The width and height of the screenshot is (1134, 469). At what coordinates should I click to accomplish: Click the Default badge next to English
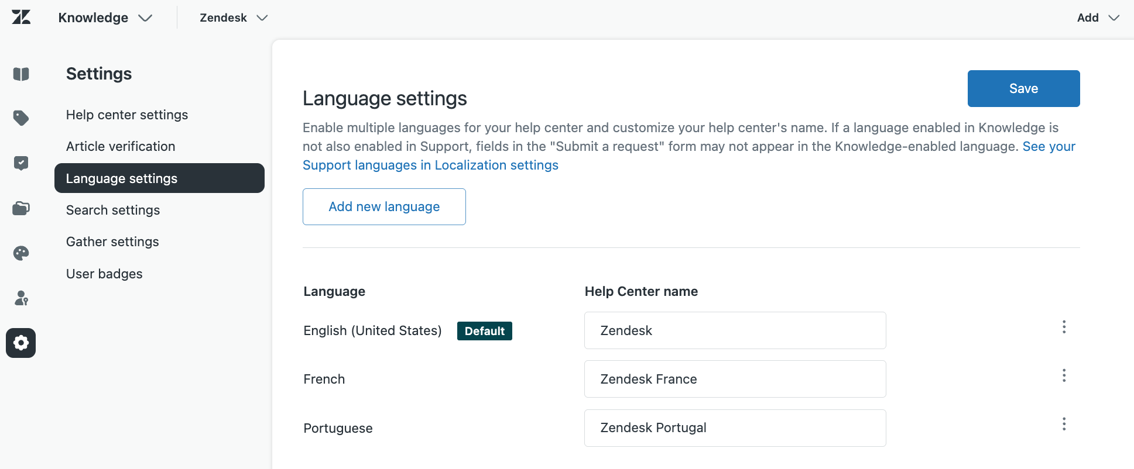point(485,331)
